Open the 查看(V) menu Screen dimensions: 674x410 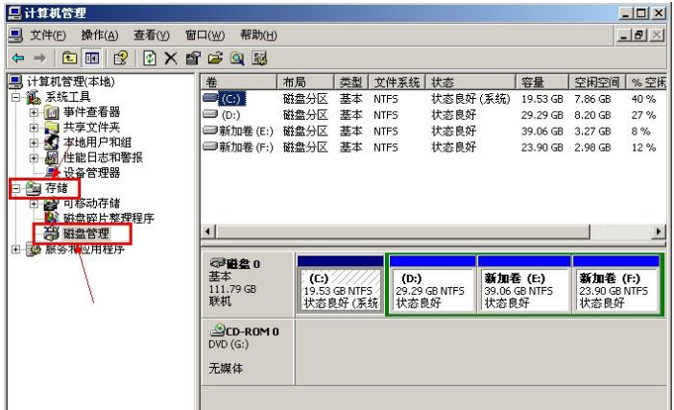pyautogui.click(x=152, y=36)
